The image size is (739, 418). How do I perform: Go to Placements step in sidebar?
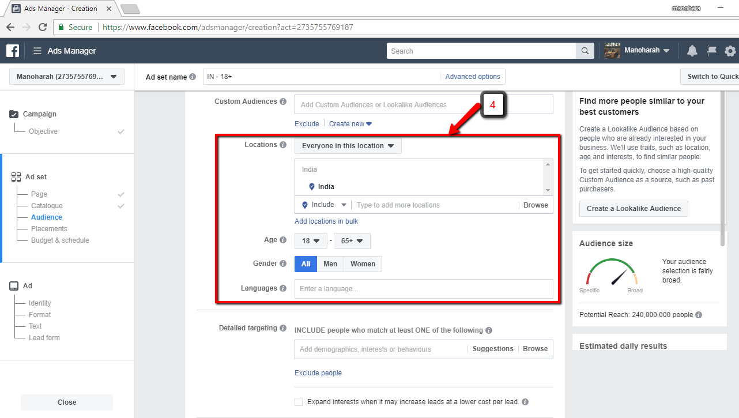[49, 229]
